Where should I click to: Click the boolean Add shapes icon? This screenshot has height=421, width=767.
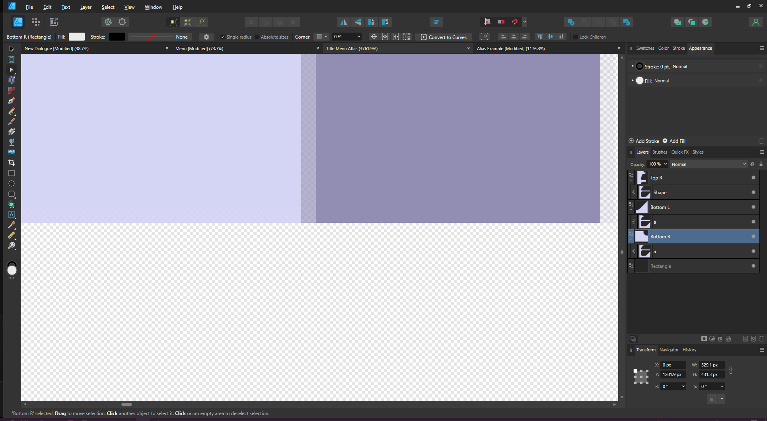click(571, 22)
